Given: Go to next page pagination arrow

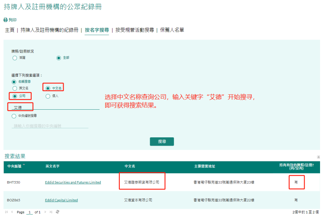Looking at the screenshot, I should pyautogui.click(x=45, y=212).
